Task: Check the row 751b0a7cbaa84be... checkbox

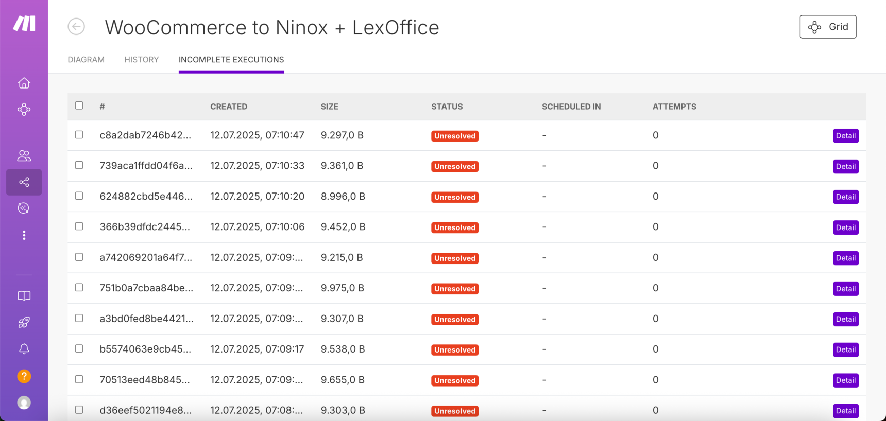Action: click(79, 287)
